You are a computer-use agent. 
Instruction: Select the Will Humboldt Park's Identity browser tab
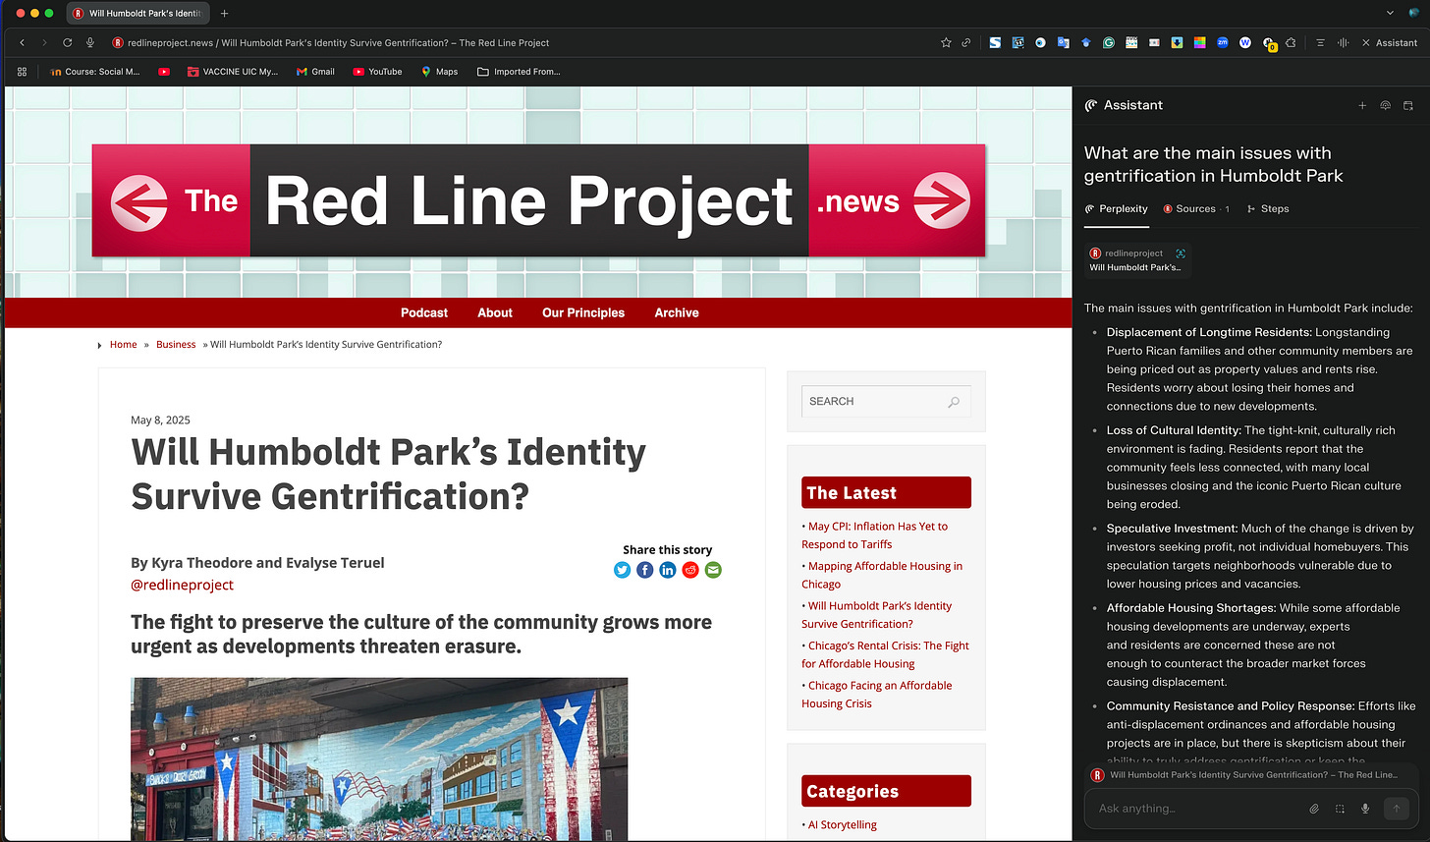point(138,14)
